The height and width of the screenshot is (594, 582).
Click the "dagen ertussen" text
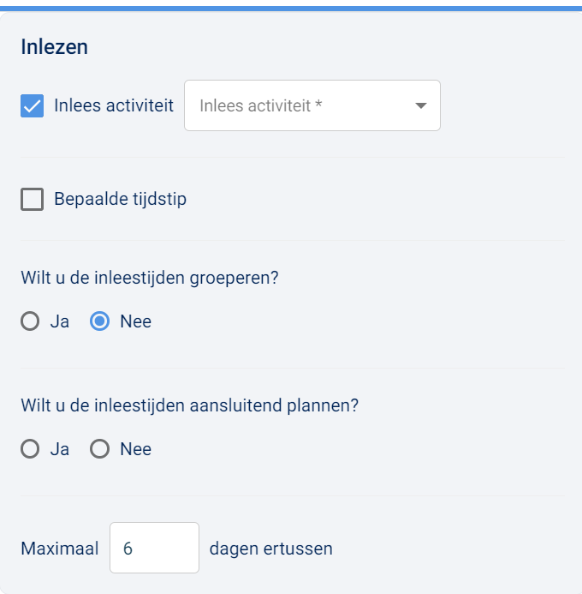pos(271,549)
